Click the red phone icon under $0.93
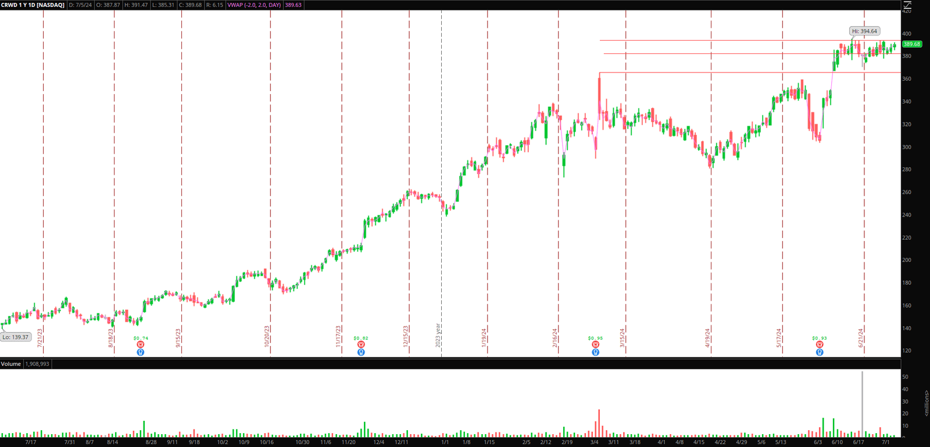Image resolution: width=930 pixels, height=447 pixels. (820, 345)
